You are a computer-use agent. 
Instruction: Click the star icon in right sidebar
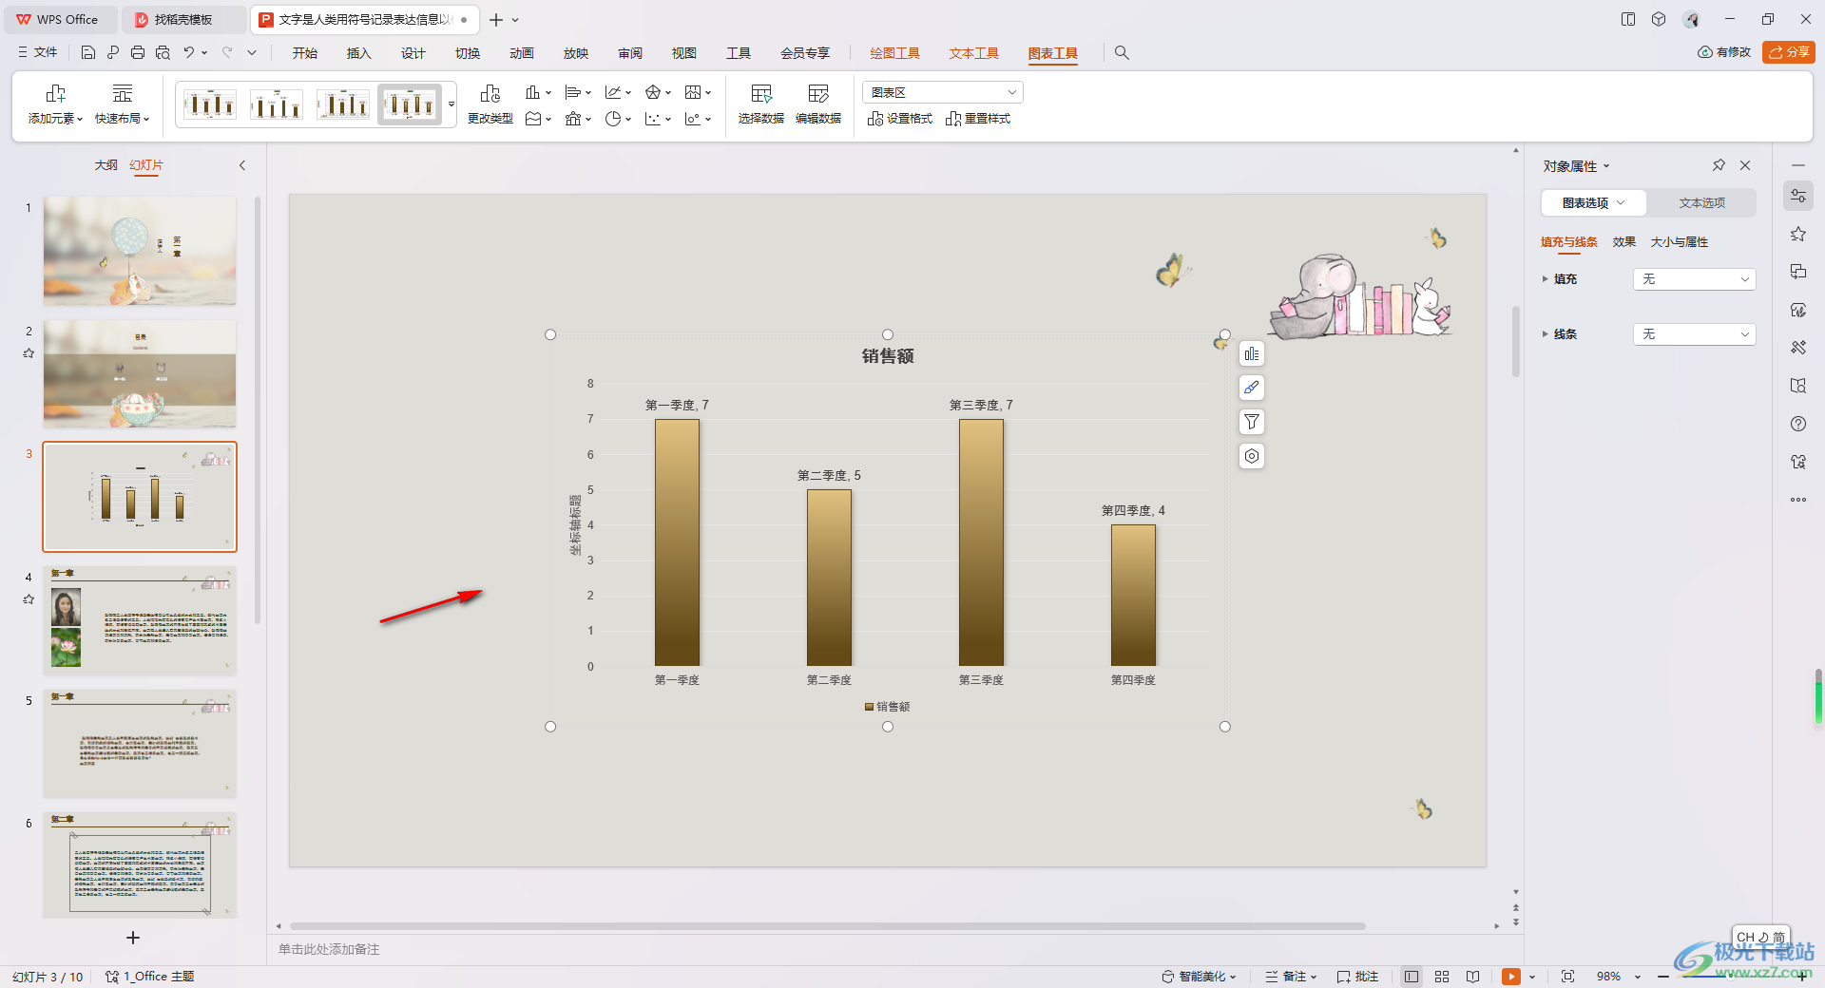point(1798,234)
